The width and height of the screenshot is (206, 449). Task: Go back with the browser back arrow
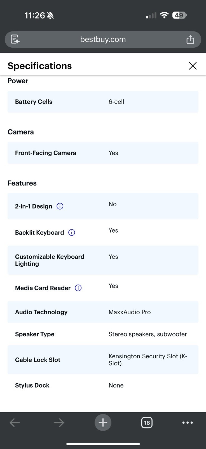tap(15, 423)
